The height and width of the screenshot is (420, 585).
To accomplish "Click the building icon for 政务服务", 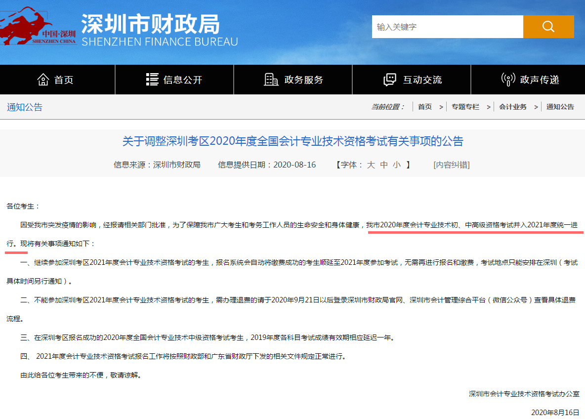I will tap(271, 79).
